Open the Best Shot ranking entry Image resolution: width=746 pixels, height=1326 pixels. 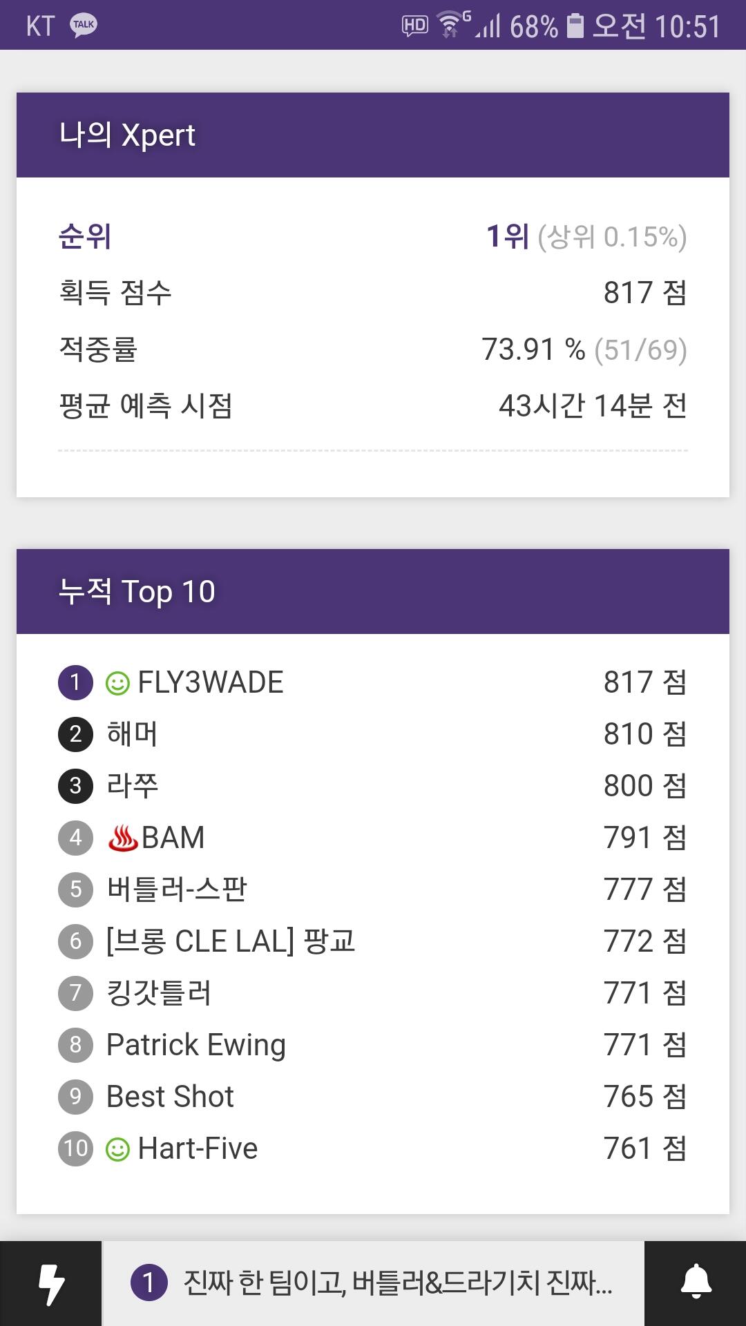tap(373, 1097)
